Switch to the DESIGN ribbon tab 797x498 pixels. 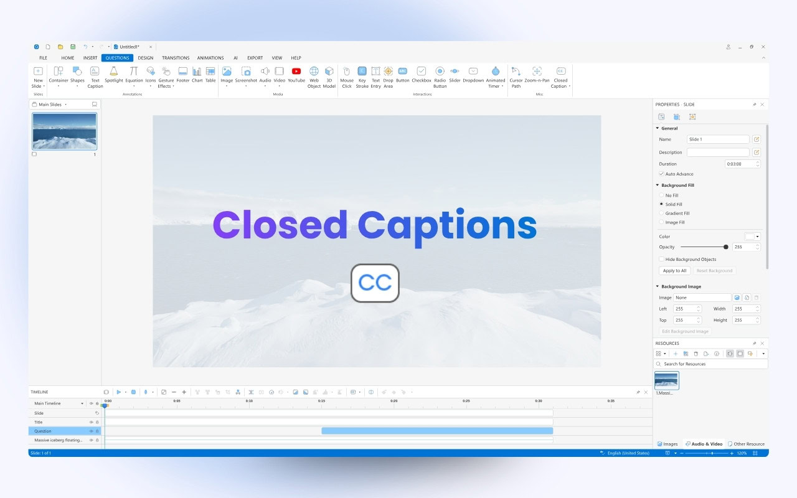[146, 58]
